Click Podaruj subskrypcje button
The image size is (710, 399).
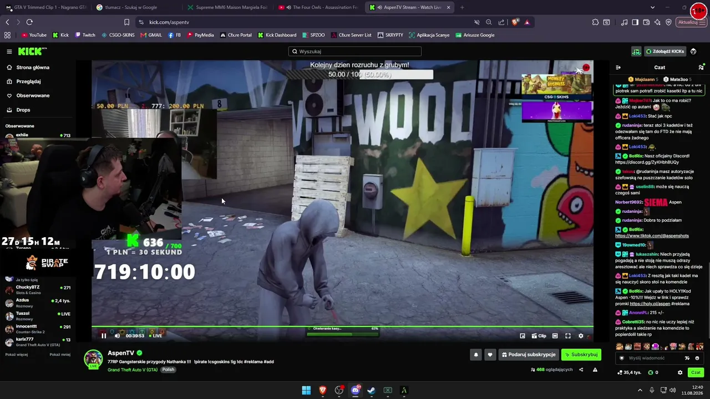click(528, 355)
